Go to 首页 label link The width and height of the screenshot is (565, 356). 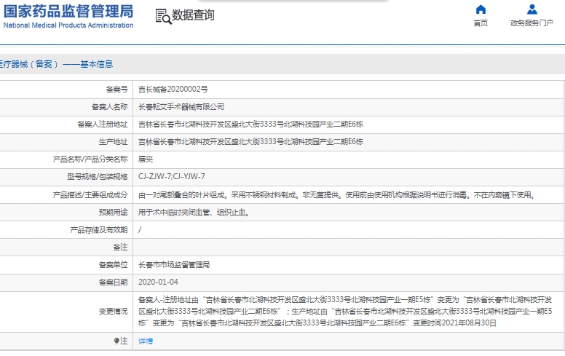pyautogui.click(x=481, y=23)
